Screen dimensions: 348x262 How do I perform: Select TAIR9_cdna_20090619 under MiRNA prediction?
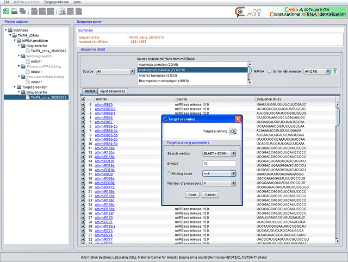point(48,51)
